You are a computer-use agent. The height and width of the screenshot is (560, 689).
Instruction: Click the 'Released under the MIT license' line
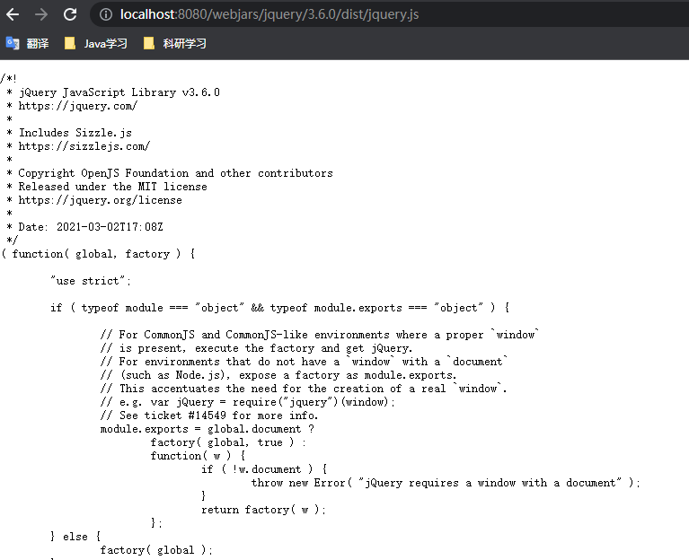[x=112, y=187]
